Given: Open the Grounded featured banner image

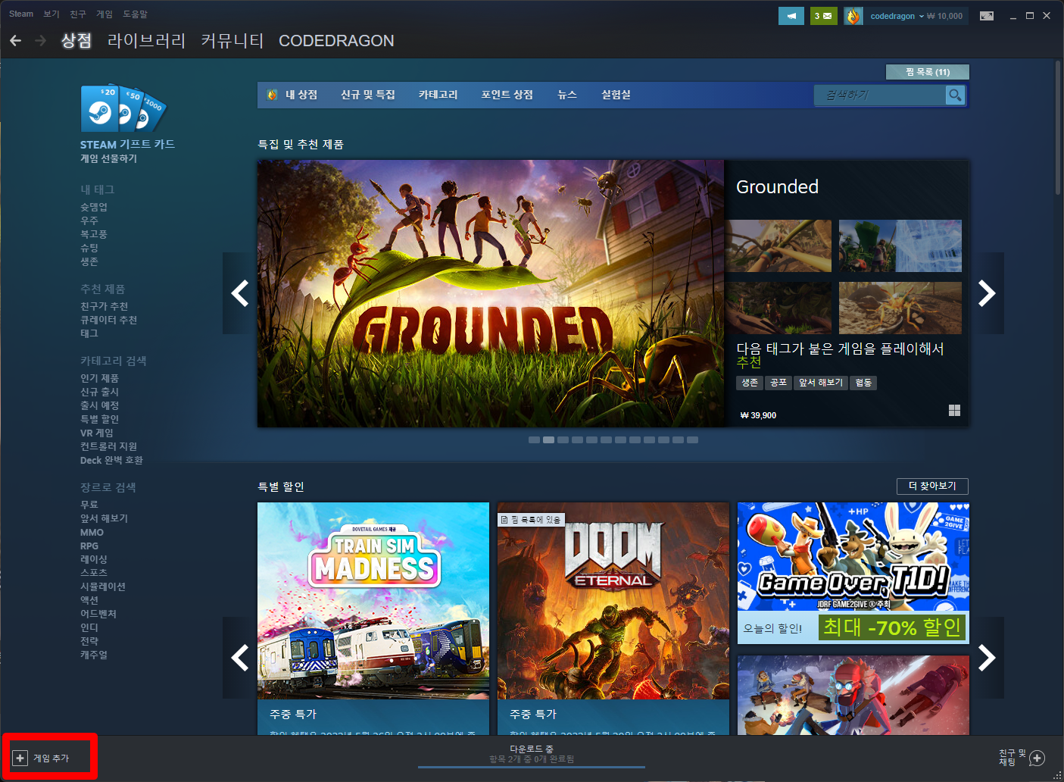Looking at the screenshot, I should [491, 293].
